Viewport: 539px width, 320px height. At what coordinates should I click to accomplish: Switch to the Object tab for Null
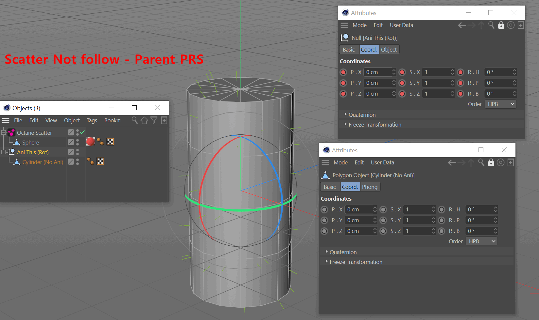tap(389, 50)
